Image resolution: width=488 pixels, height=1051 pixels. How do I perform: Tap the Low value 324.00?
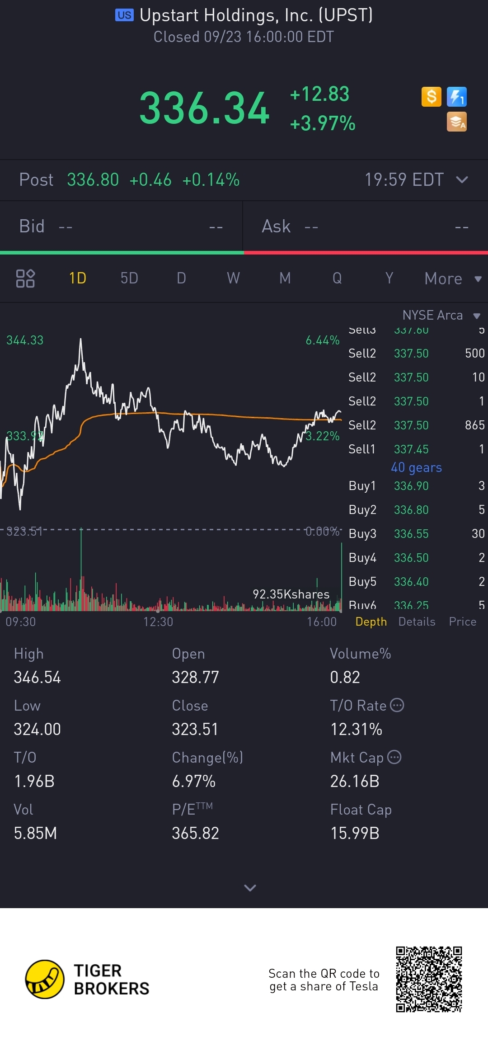click(37, 729)
